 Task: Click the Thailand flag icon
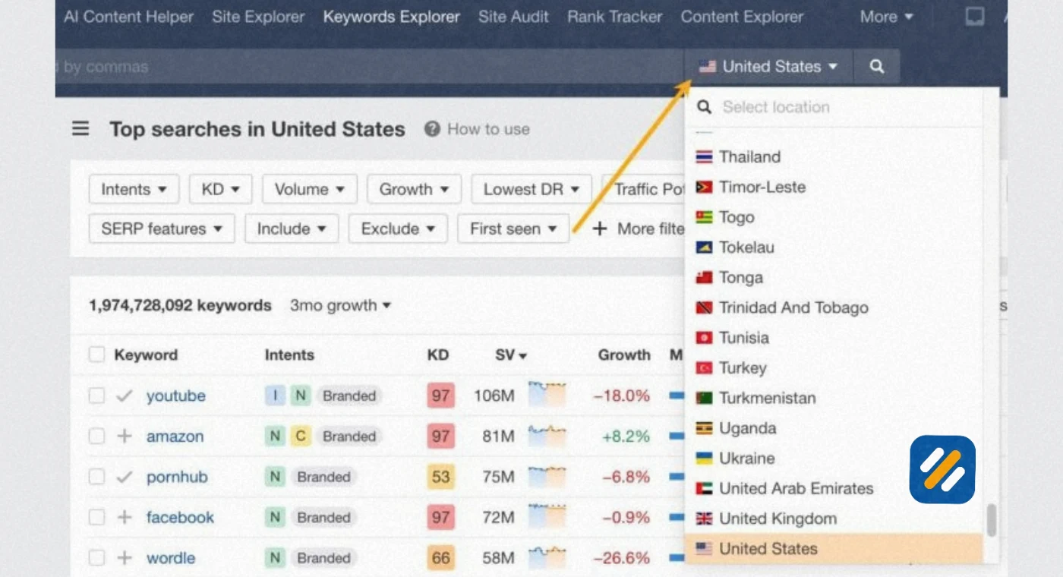point(705,157)
